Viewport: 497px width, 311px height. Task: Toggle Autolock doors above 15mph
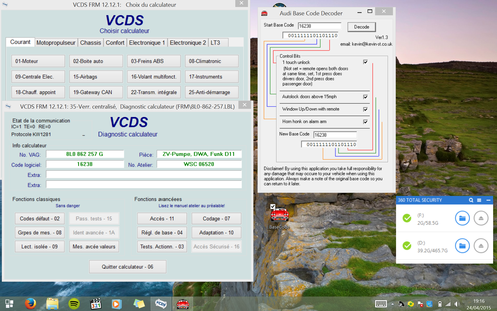365,97
